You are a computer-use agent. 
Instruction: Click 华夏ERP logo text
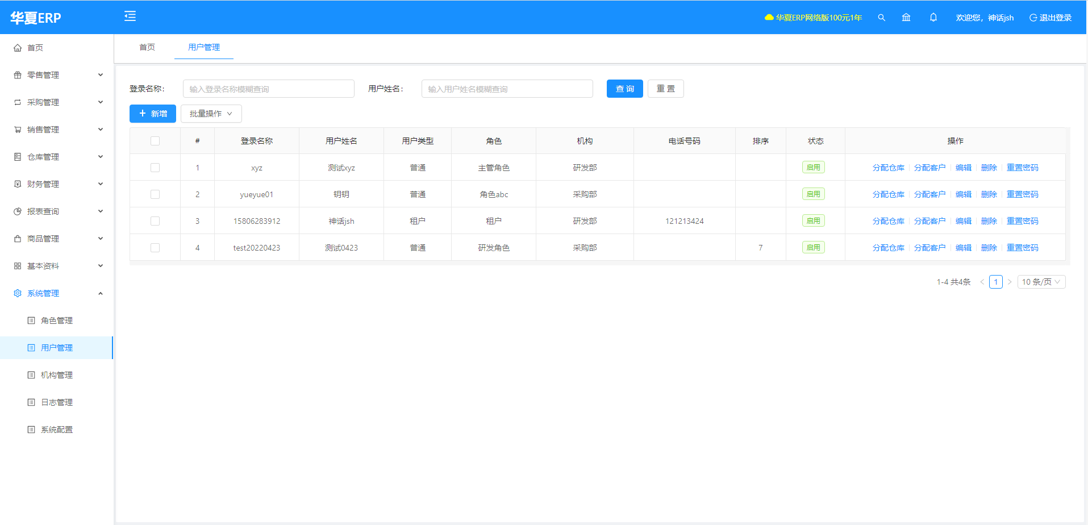point(35,18)
